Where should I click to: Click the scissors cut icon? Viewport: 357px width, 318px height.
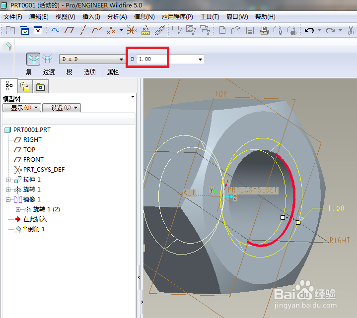[351, 30]
